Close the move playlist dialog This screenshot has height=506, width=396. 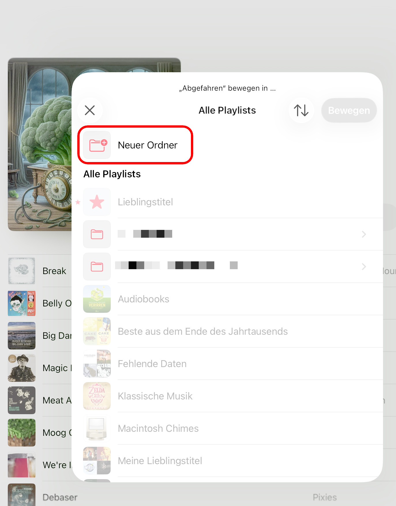(x=90, y=110)
